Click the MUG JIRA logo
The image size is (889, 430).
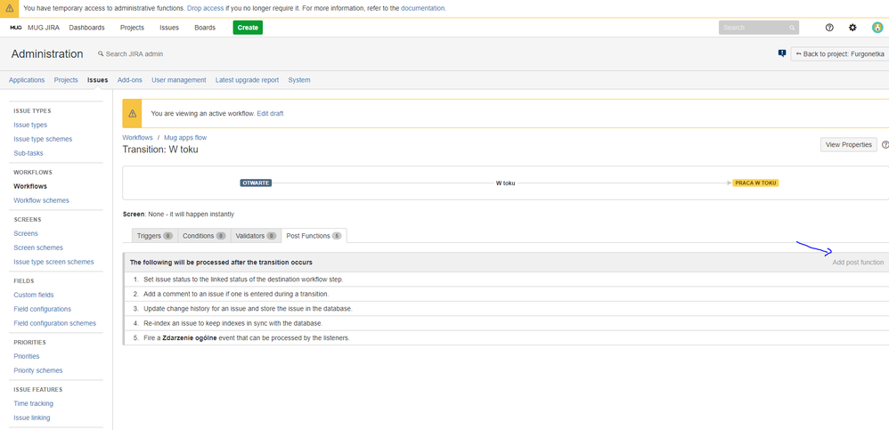[35, 28]
